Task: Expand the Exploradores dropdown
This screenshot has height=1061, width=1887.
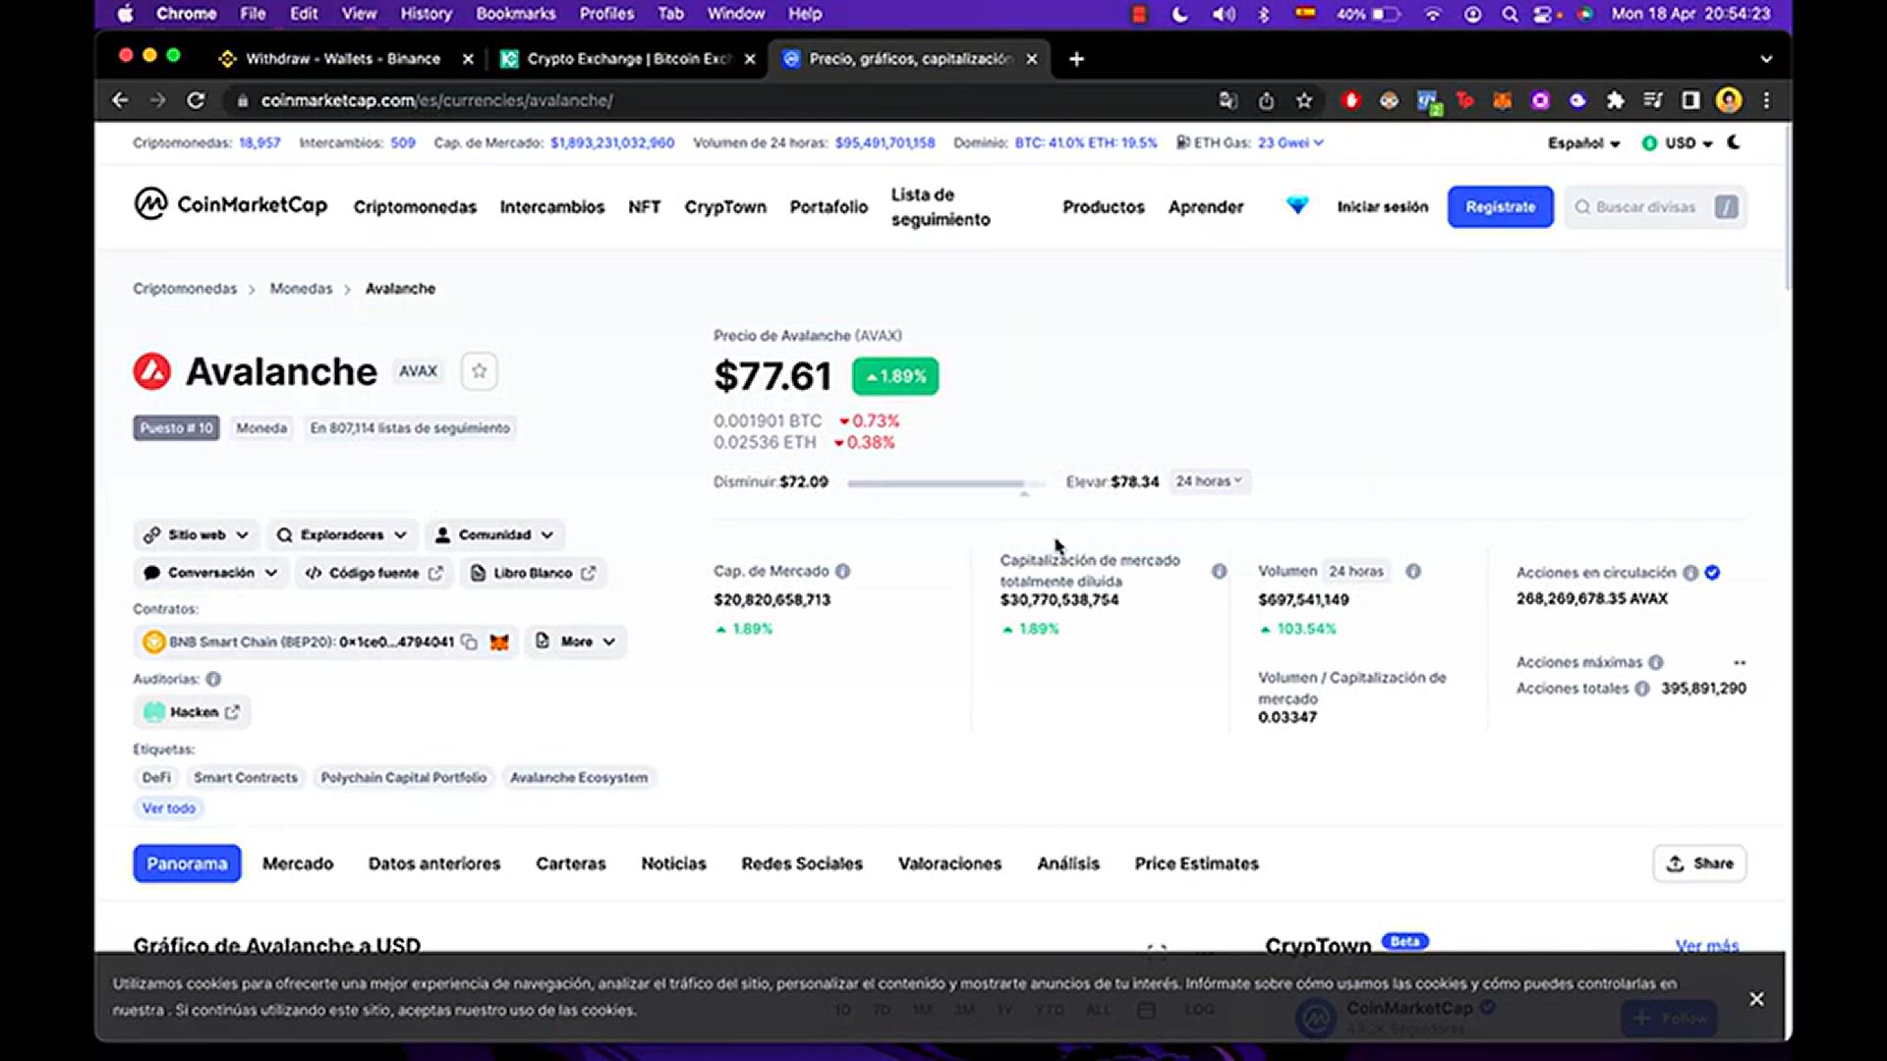Action: pos(342,534)
